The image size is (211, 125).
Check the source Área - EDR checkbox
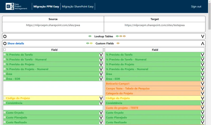(x=4, y=79)
